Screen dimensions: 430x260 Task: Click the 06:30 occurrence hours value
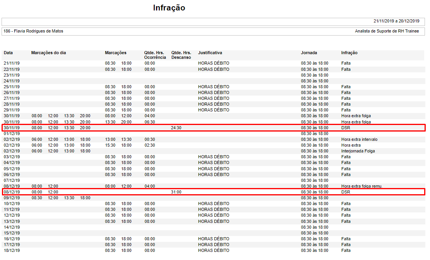coord(150,122)
